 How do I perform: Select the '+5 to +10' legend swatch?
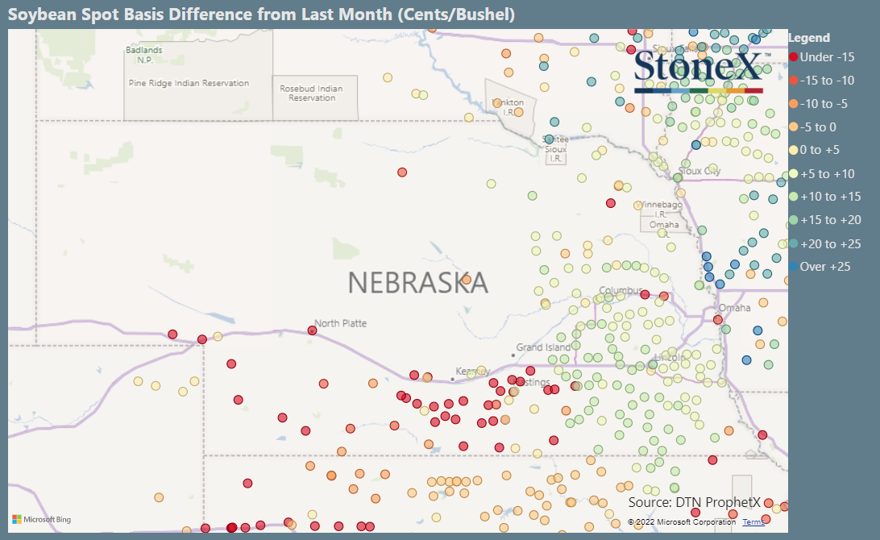(794, 173)
